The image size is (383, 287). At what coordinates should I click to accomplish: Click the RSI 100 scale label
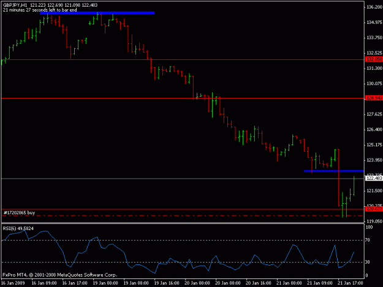point(369,227)
